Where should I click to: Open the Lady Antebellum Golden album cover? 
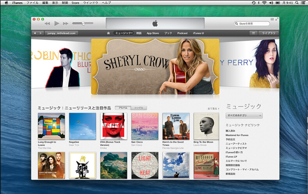tap(51, 166)
